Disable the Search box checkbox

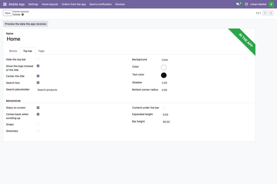(x=38, y=83)
